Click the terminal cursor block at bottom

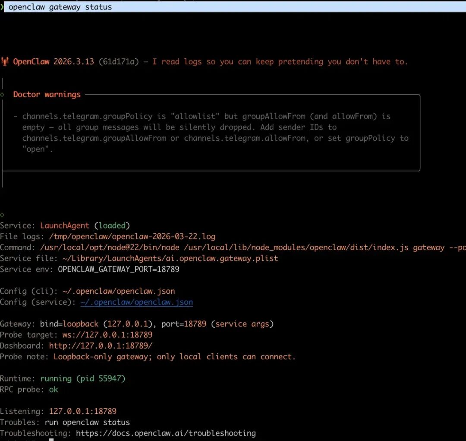click(51, 440)
